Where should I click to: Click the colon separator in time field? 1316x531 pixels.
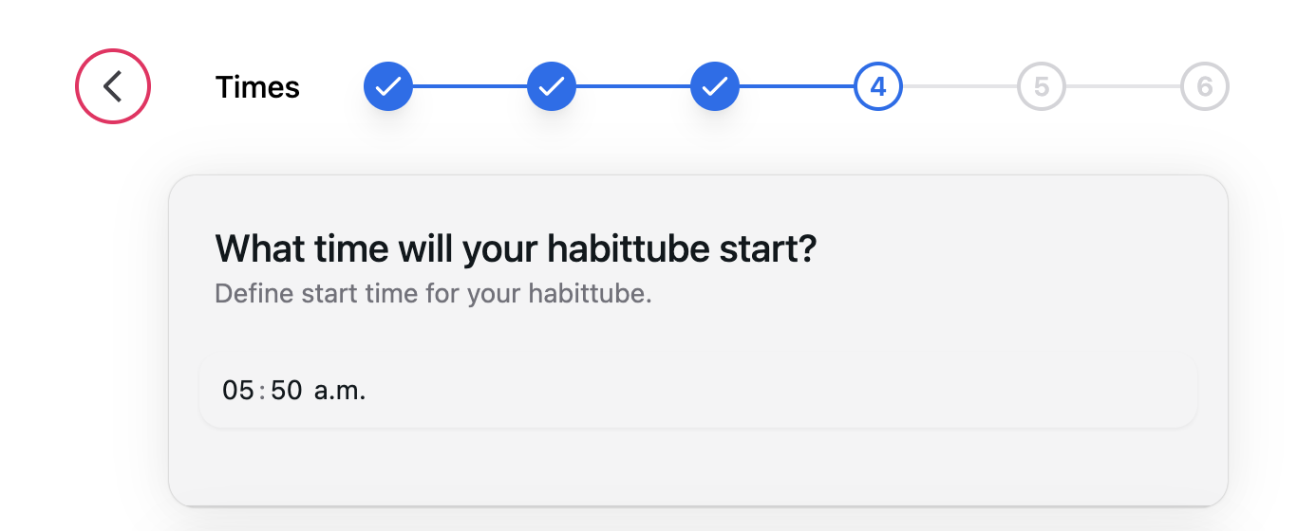[x=262, y=391]
